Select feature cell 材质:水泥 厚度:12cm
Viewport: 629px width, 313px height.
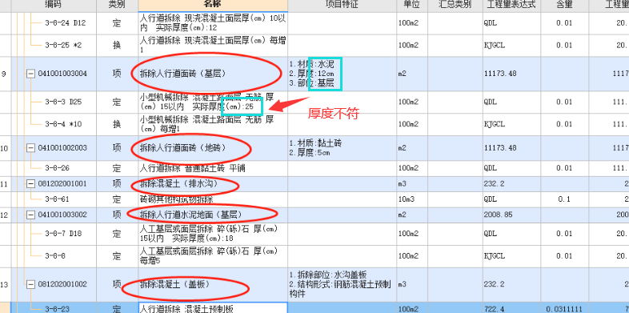[x=343, y=74]
